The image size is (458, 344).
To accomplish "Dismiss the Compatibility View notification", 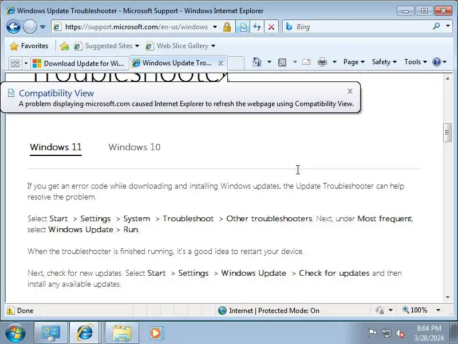I will point(350,91).
